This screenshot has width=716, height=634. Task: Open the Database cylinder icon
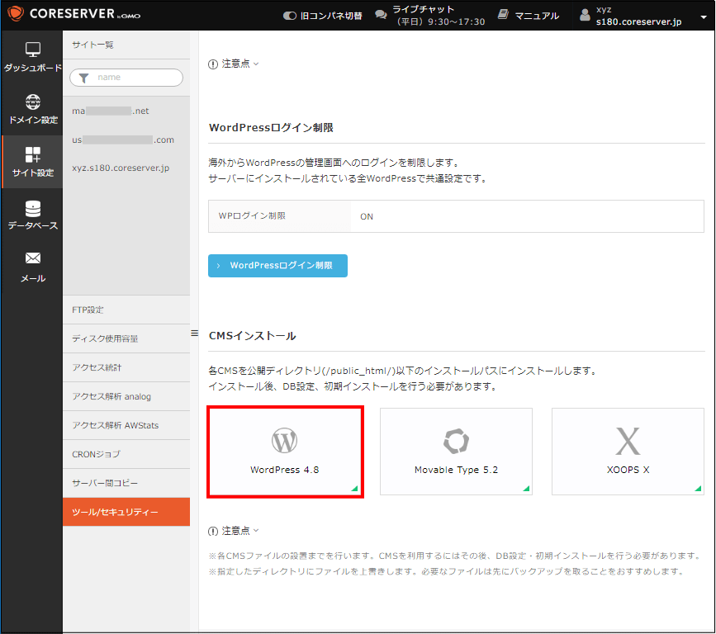point(32,209)
